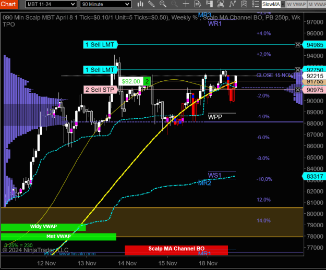
Task: Select the lower 1 Sell LMT order flag
Action: pos(101,70)
